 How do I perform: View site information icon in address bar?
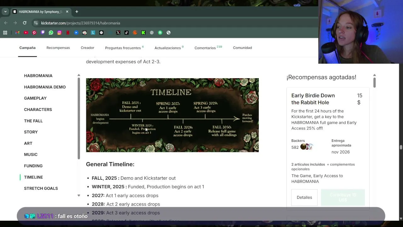tap(36, 23)
